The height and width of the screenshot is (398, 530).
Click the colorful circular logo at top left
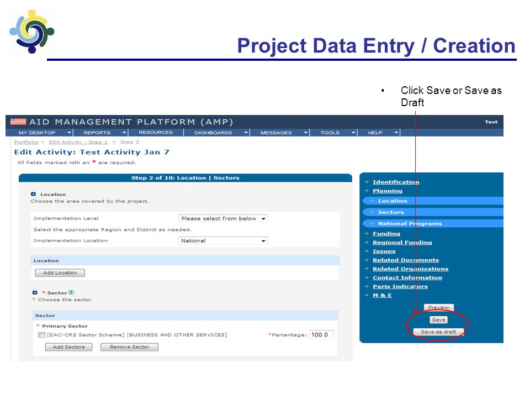click(32, 31)
